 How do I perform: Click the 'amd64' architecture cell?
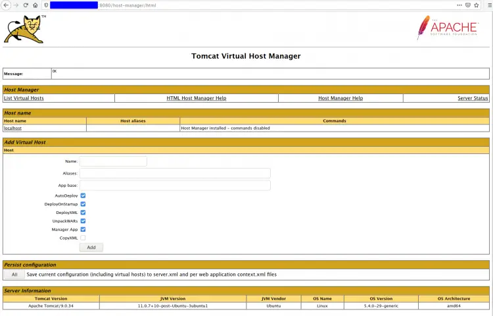[454, 305]
